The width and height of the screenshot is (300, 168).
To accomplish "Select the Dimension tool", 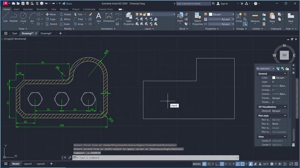I will pos(109,17).
